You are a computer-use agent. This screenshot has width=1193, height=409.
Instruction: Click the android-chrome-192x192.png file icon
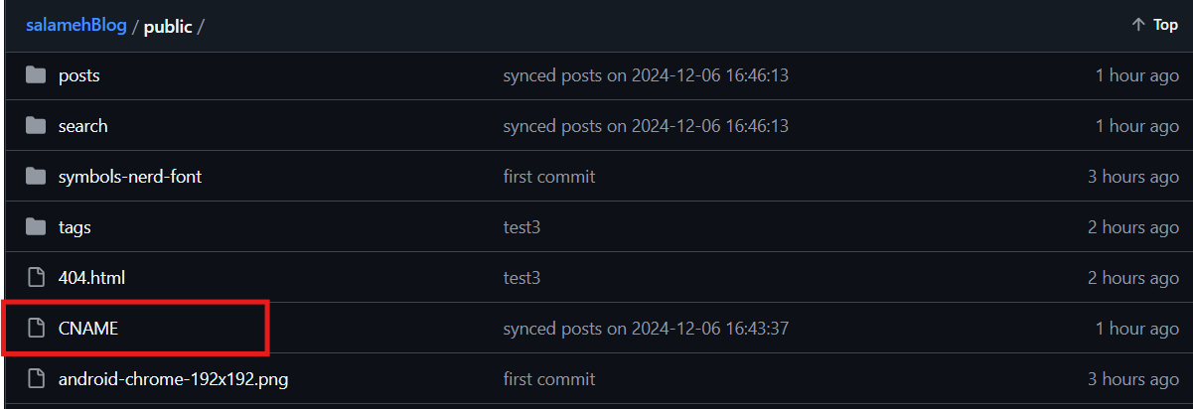pyautogui.click(x=37, y=379)
